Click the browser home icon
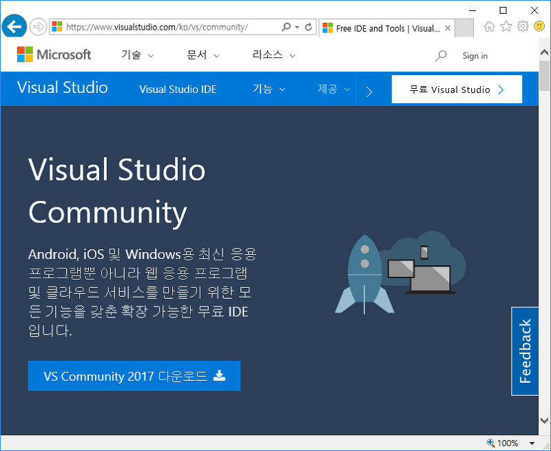Screen dimensions: 551x451 click(x=490, y=25)
